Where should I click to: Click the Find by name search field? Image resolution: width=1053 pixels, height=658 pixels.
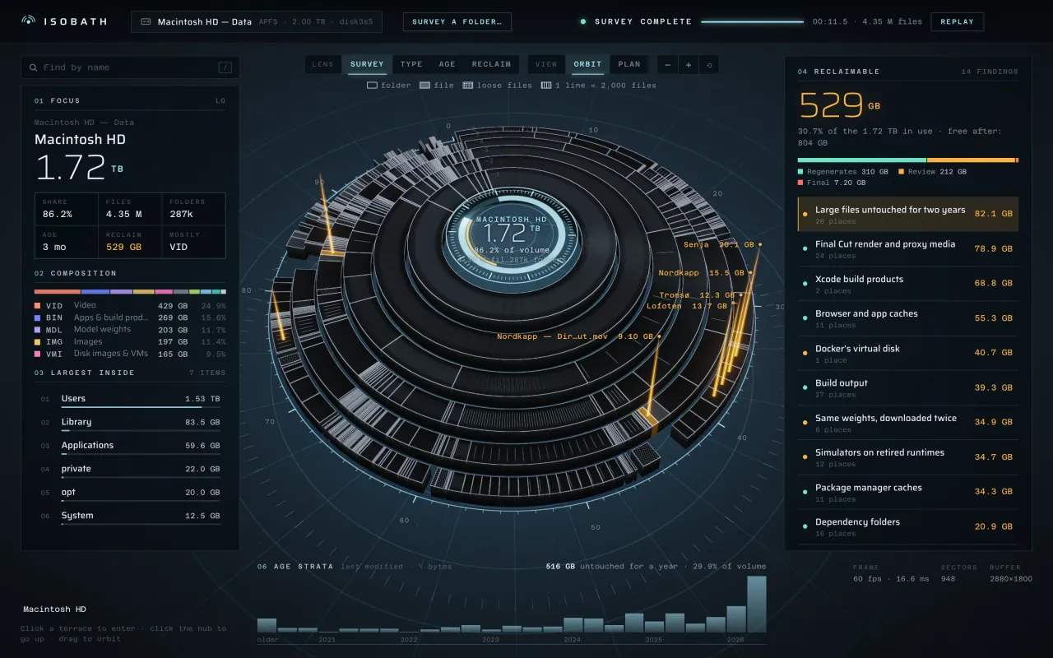tap(131, 67)
